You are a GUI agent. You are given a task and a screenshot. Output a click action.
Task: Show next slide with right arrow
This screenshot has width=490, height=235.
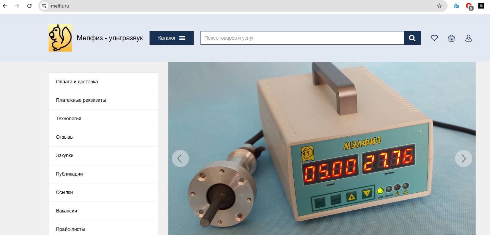point(463,158)
